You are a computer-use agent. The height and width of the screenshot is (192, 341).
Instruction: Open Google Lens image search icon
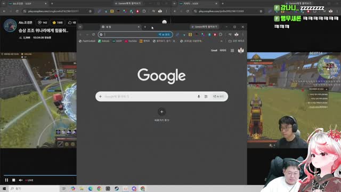pos(206,97)
